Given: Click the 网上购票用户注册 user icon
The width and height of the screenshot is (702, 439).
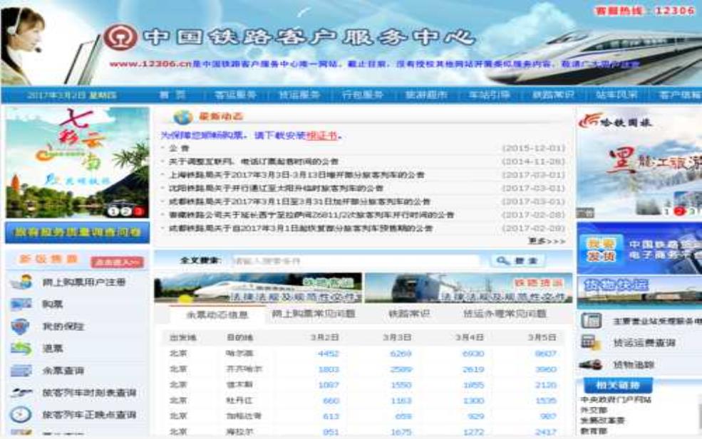Looking at the screenshot, I should pyautogui.click(x=21, y=282).
